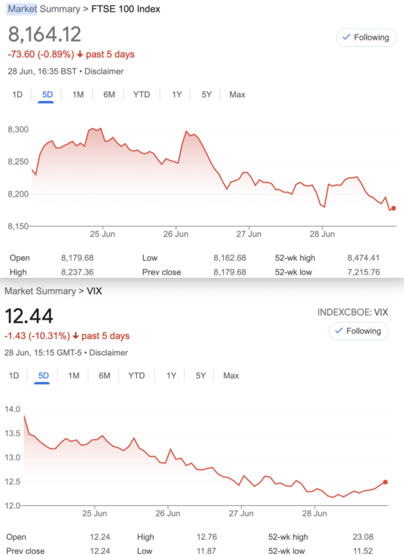Switch VIX chart to 1Y
The height and width of the screenshot is (556, 404).
click(171, 375)
